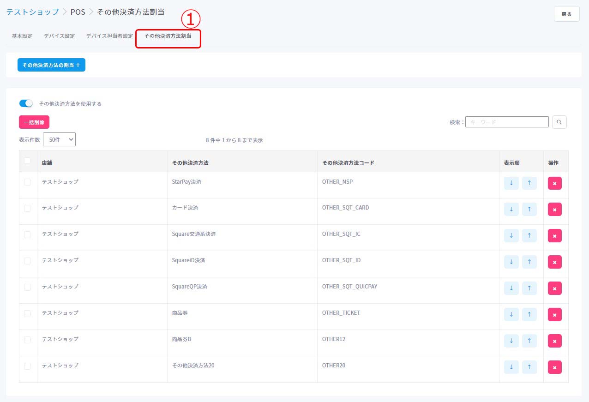
Task: Click the テストショップ breadcrumb link
Action: coord(32,12)
